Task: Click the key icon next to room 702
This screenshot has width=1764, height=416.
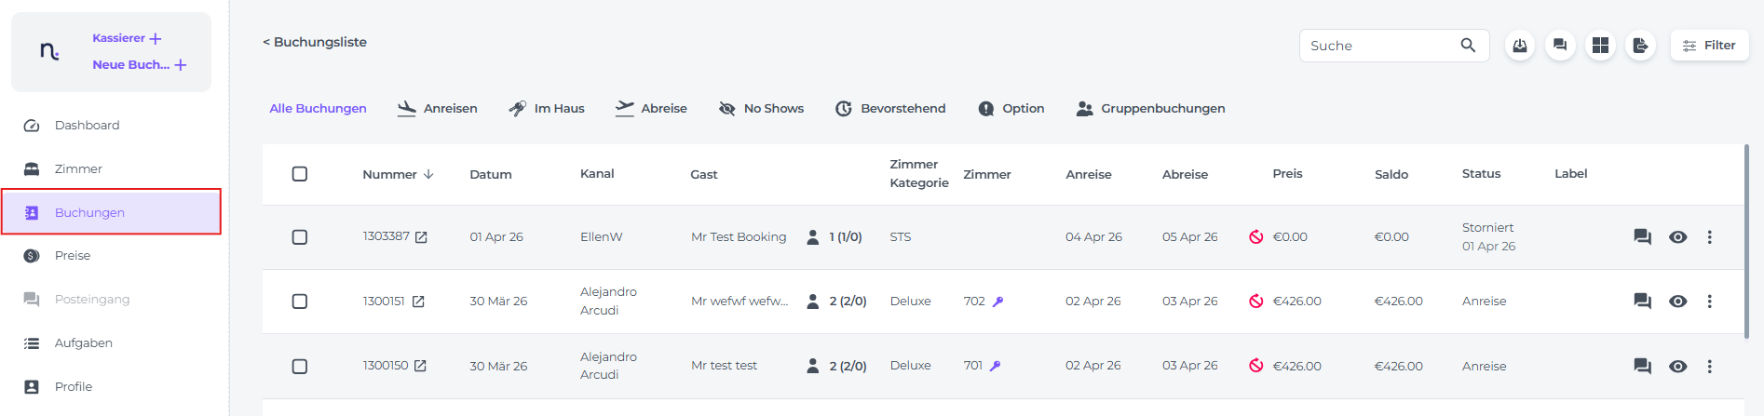Action: (x=997, y=302)
